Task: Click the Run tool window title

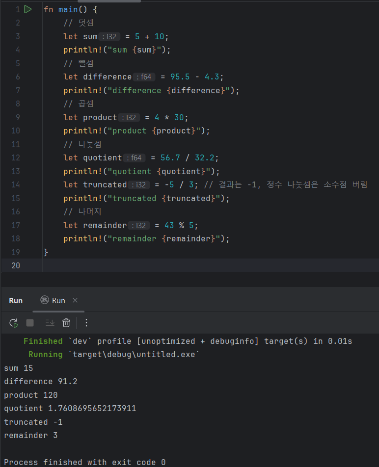Action: [16, 301]
